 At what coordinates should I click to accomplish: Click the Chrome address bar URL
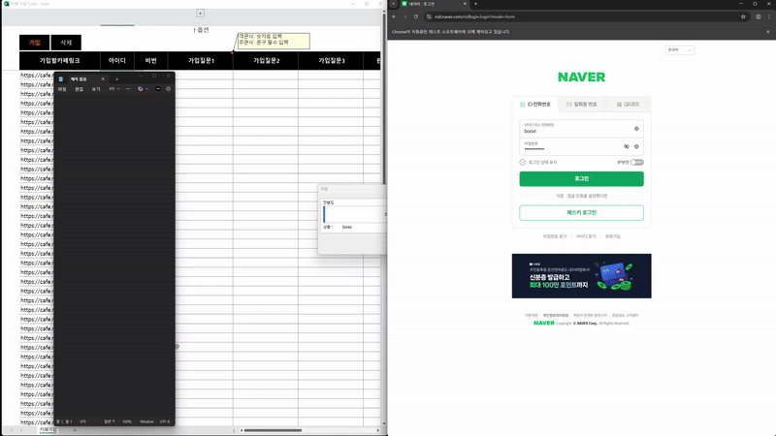474,16
